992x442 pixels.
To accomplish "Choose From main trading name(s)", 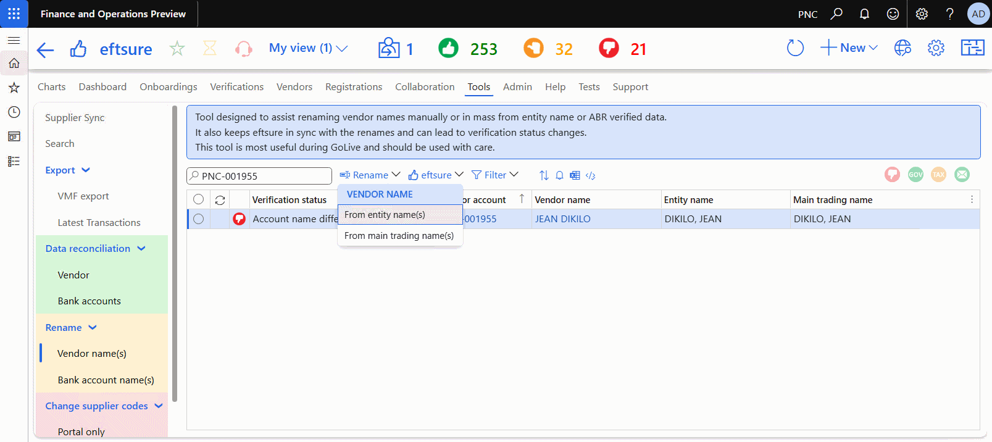I will [400, 236].
